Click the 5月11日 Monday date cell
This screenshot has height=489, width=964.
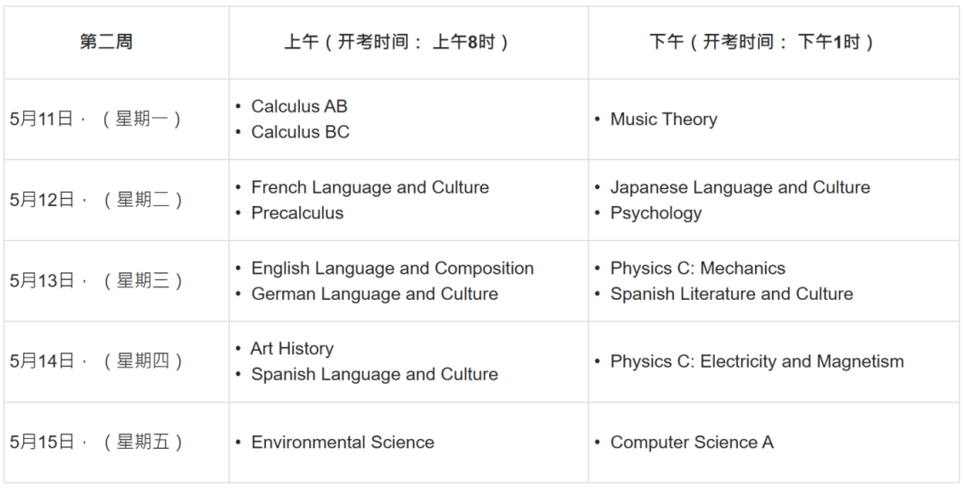[x=96, y=119]
